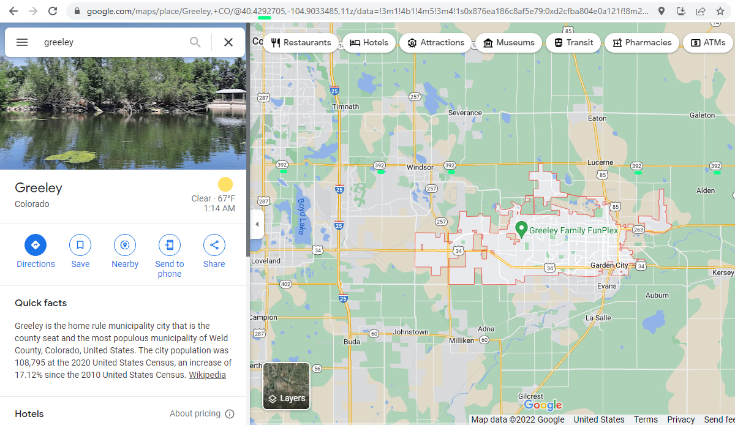Filter map by Restaurants
735x425 pixels.
pos(301,43)
